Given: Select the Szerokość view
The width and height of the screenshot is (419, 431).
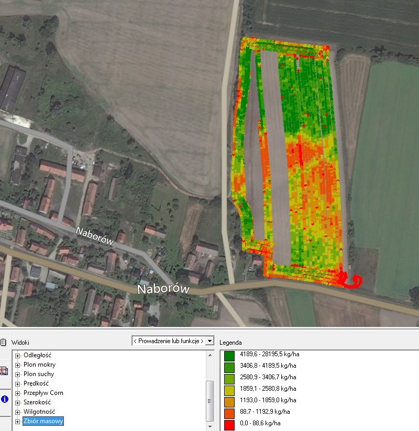Looking at the screenshot, I should (38, 402).
